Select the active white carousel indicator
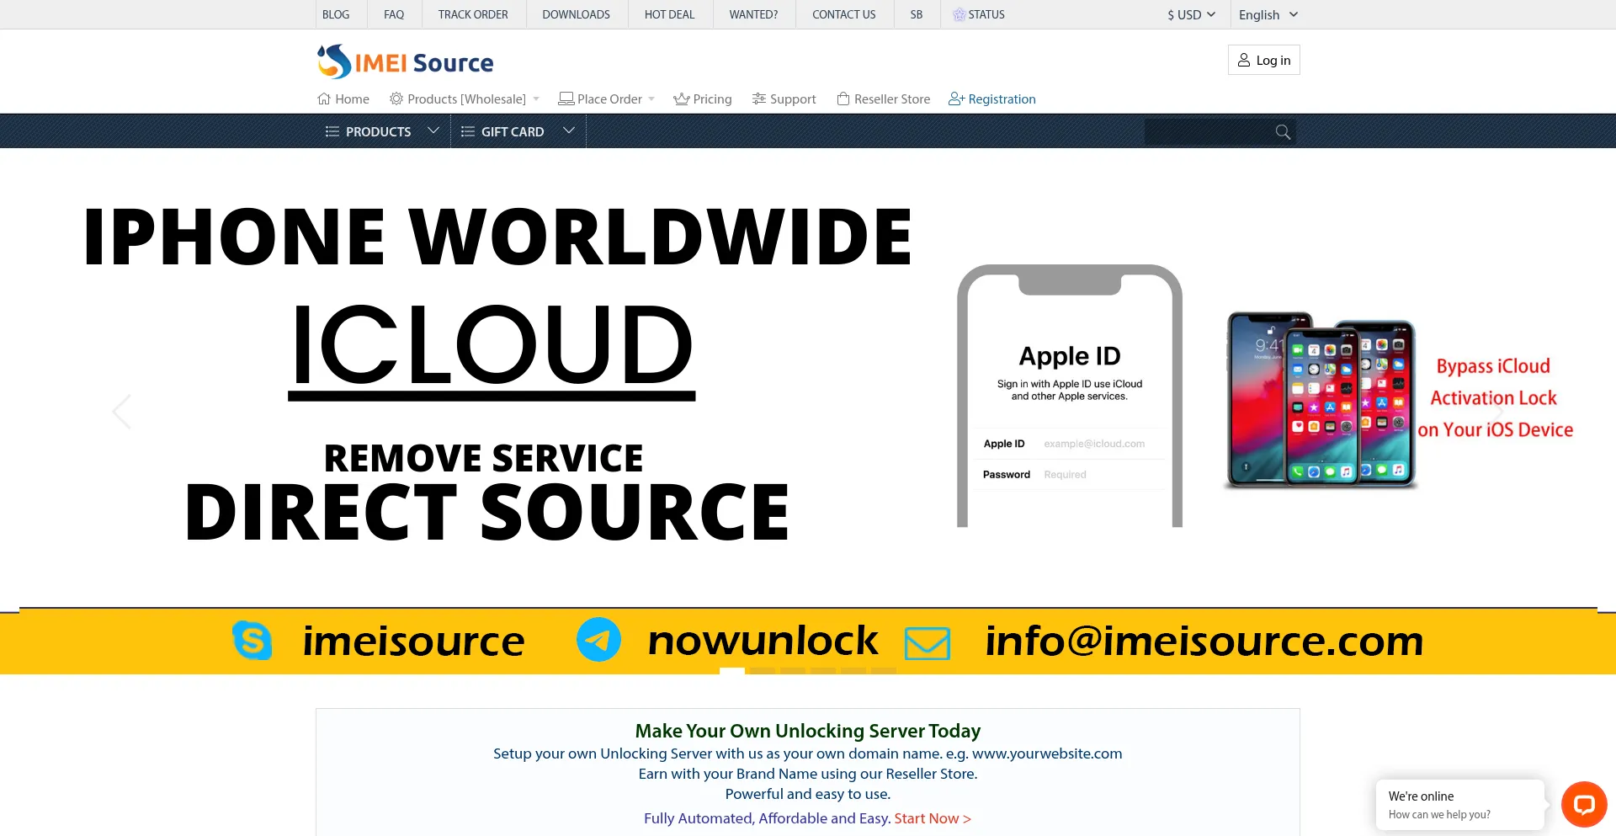This screenshot has height=836, width=1616. coord(732,671)
